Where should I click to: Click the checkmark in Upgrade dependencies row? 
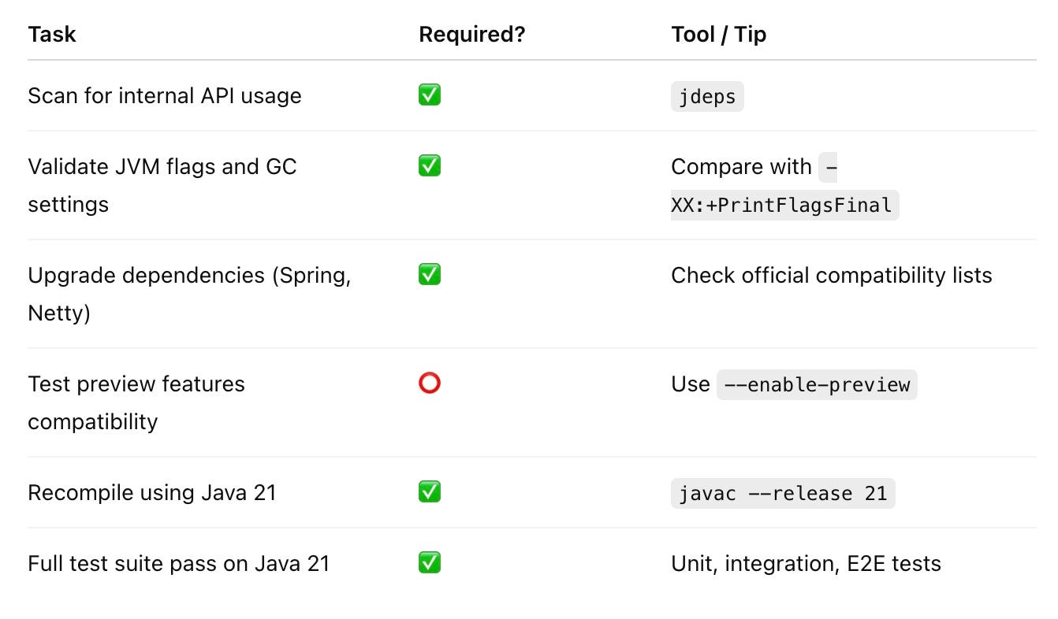coord(430,275)
